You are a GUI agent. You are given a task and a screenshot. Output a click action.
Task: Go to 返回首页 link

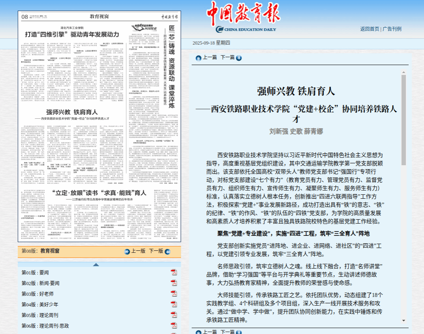click(x=369, y=29)
